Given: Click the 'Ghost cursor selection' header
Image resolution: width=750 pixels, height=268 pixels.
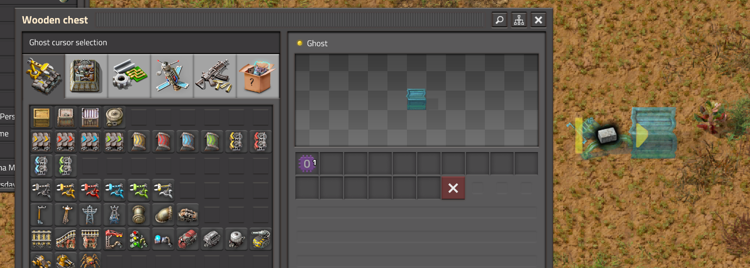Looking at the screenshot, I should 68,42.
